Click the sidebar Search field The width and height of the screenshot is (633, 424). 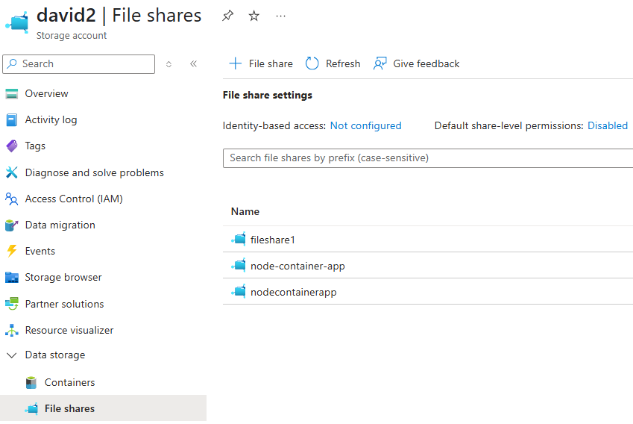click(79, 64)
